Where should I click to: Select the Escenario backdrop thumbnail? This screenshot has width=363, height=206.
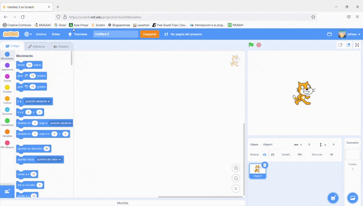pyautogui.click(x=352, y=155)
